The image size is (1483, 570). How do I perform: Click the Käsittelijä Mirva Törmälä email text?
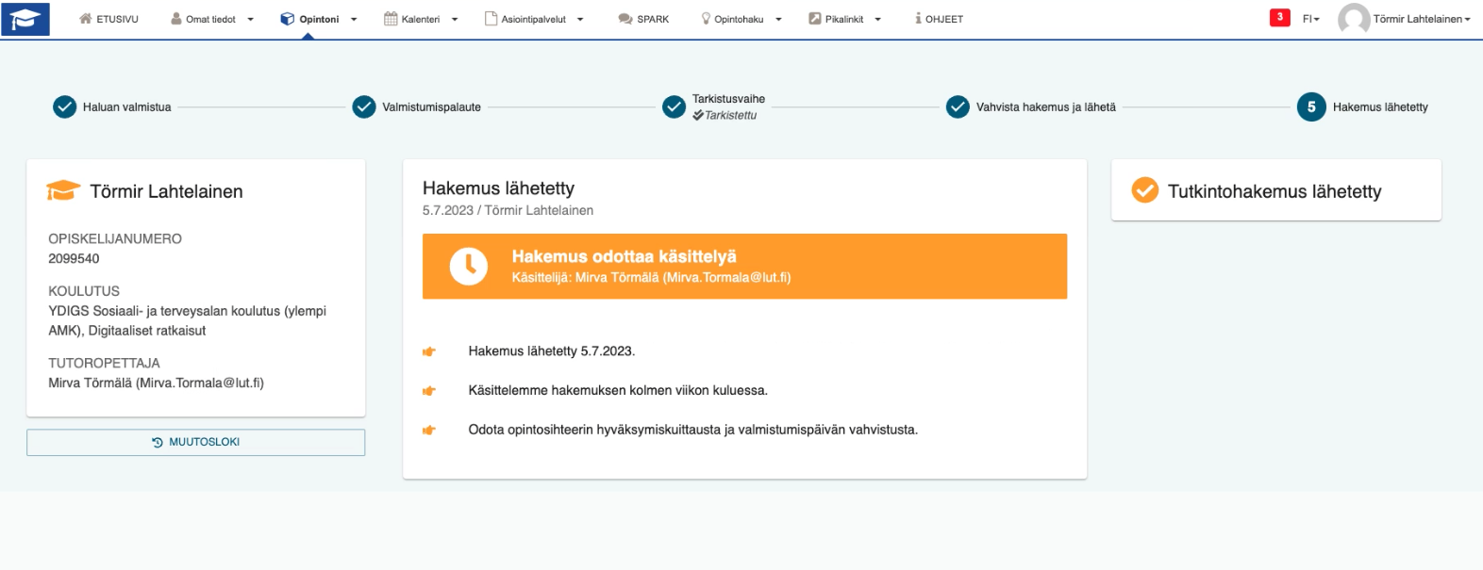click(651, 278)
